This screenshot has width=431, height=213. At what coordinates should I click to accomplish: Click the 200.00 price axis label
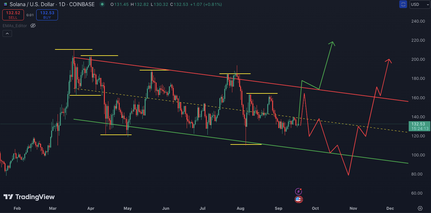click(418, 59)
